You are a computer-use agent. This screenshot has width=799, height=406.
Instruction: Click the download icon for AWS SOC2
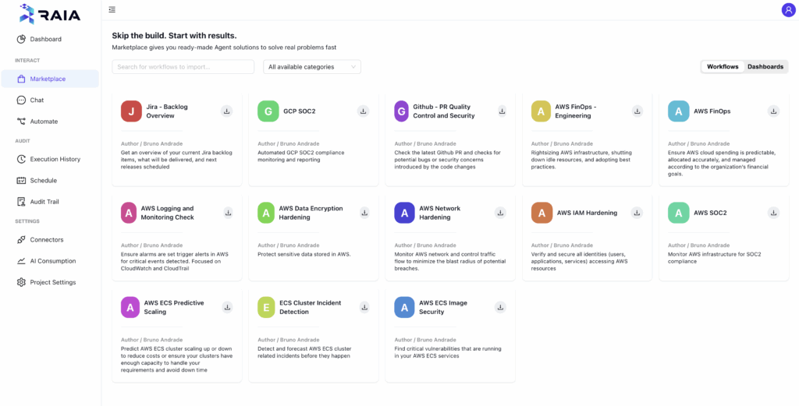[x=773, y=213]
